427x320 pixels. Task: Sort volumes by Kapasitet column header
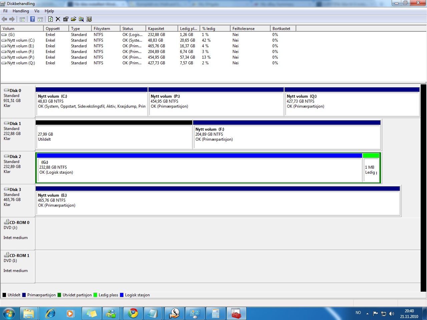coord(156,29)
